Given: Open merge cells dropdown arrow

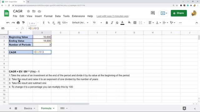Looking at the screenshot, I should pos(144,23).
